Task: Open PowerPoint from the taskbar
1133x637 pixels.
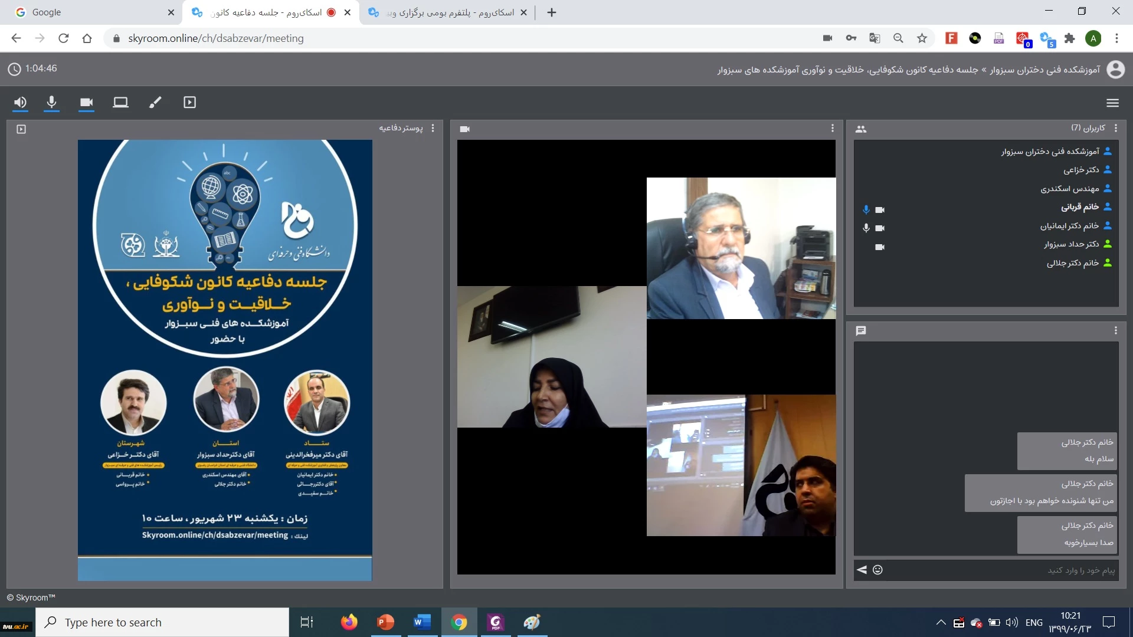Action: point(385,622)
